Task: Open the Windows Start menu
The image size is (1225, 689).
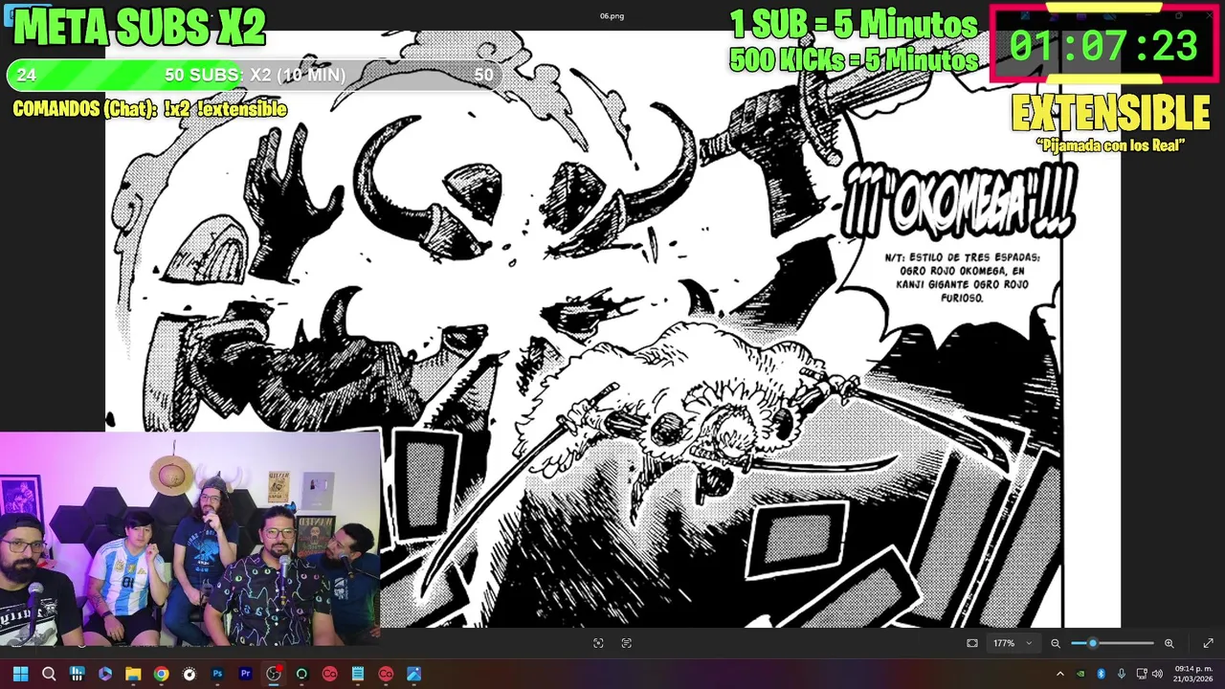Action: point(20,674)
